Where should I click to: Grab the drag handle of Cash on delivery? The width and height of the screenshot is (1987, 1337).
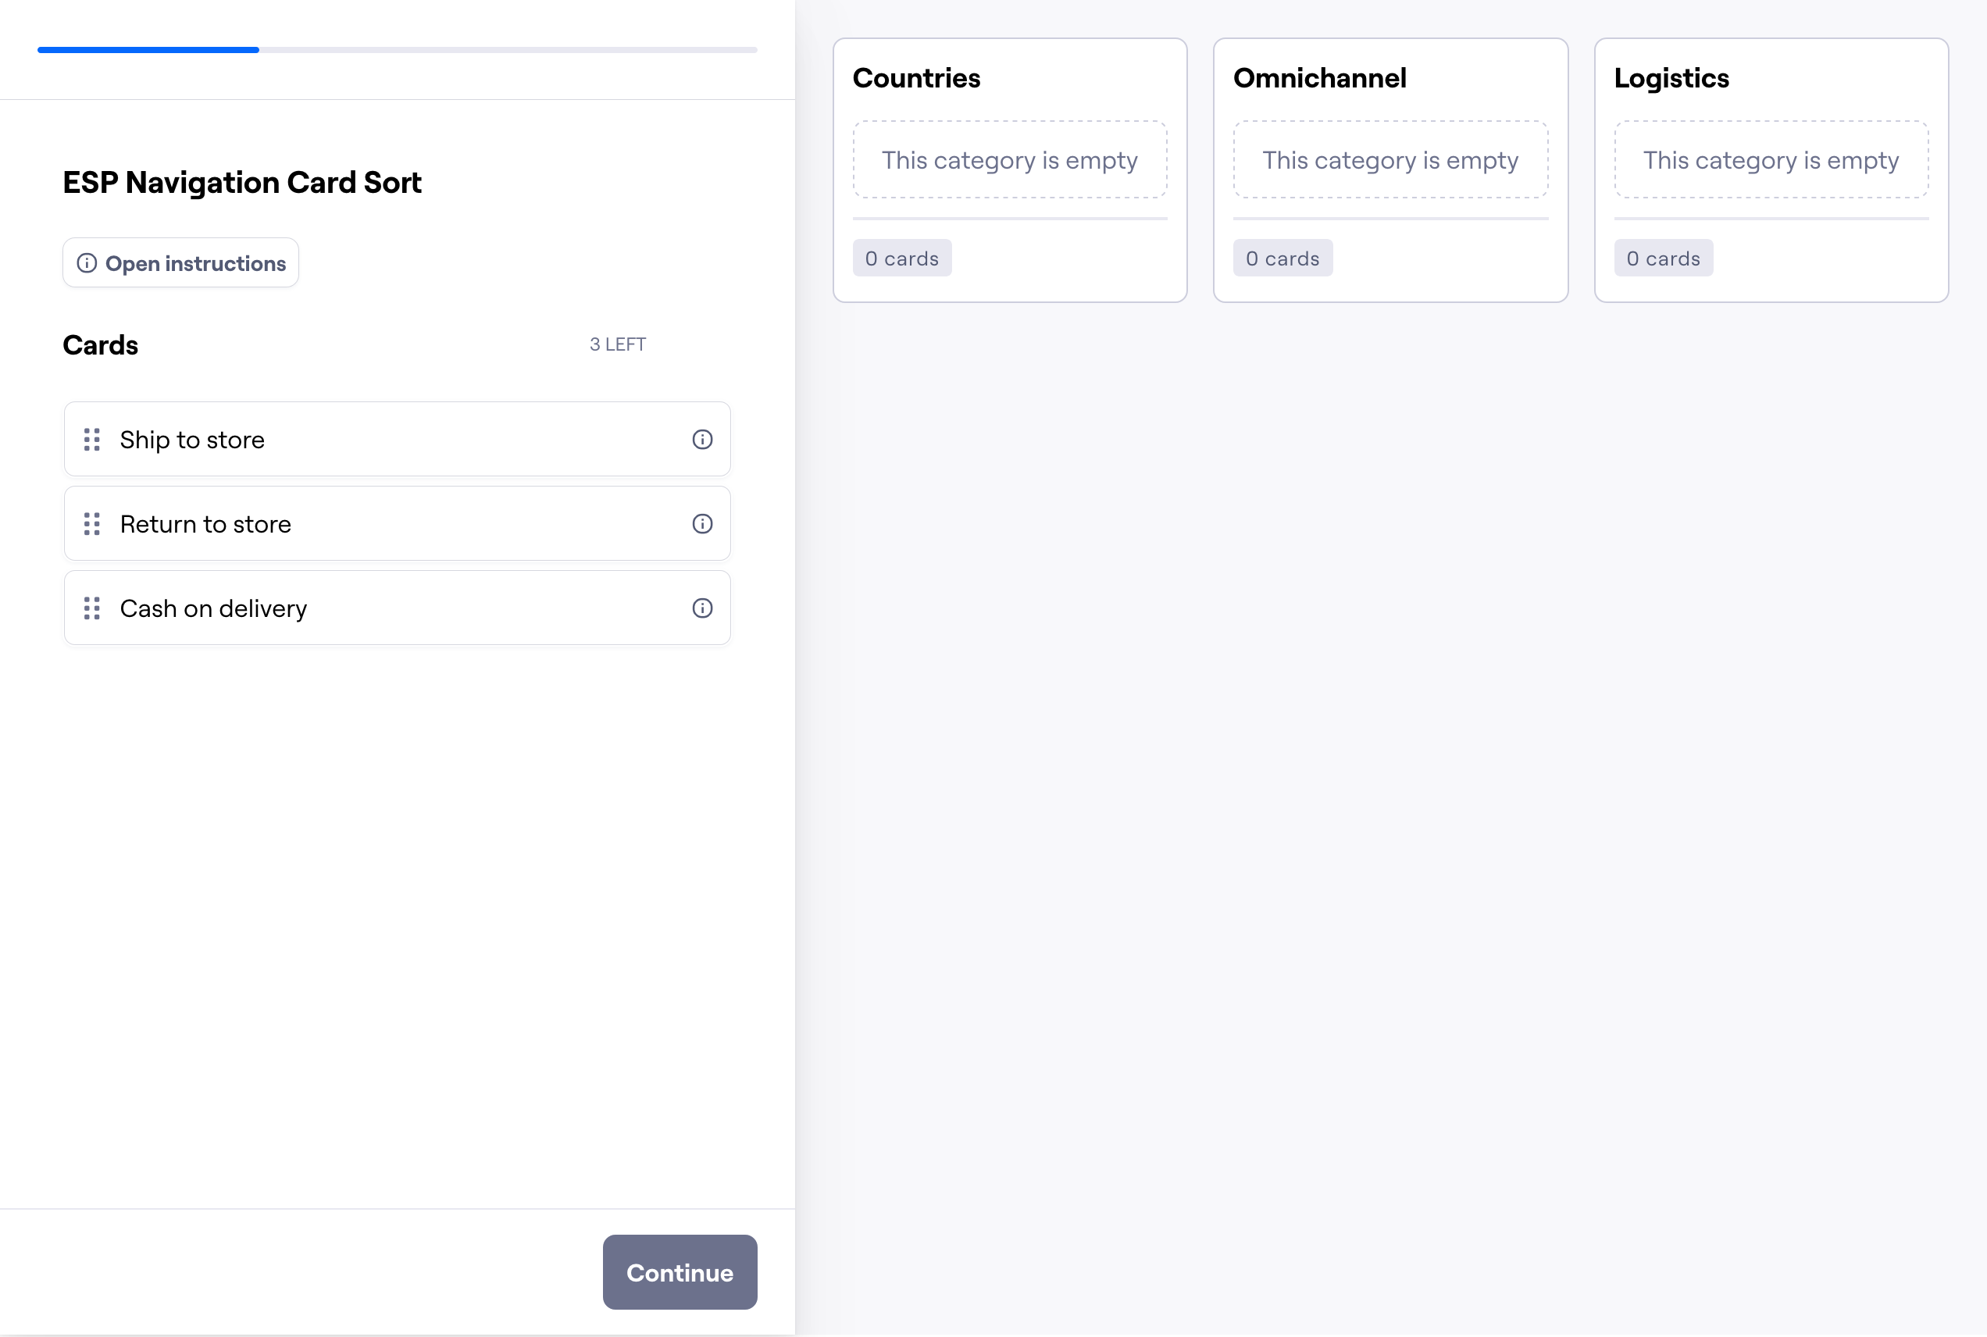(92, 608)
